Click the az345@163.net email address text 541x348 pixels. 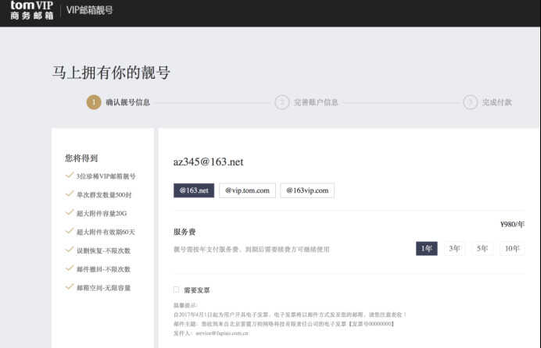click(x=209, y=162)
